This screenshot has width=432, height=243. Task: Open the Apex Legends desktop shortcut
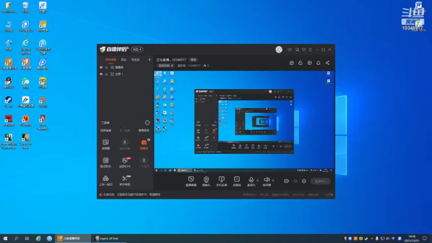click(x=43, y=123)
